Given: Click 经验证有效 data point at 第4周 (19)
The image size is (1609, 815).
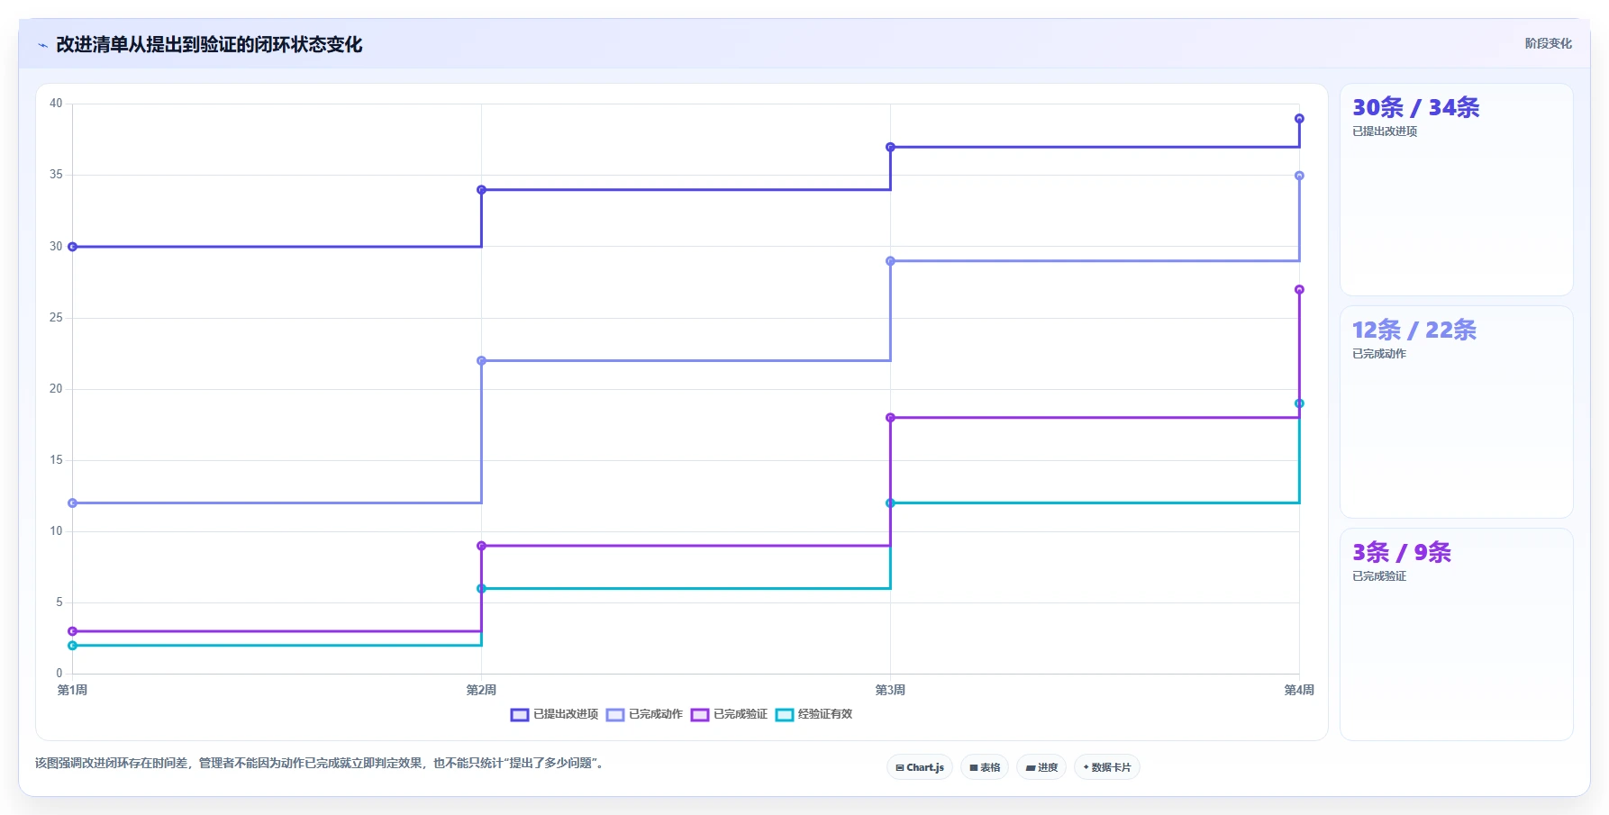Looking at the screenshot, I should pyautogui.click(x=1299, y=403).
